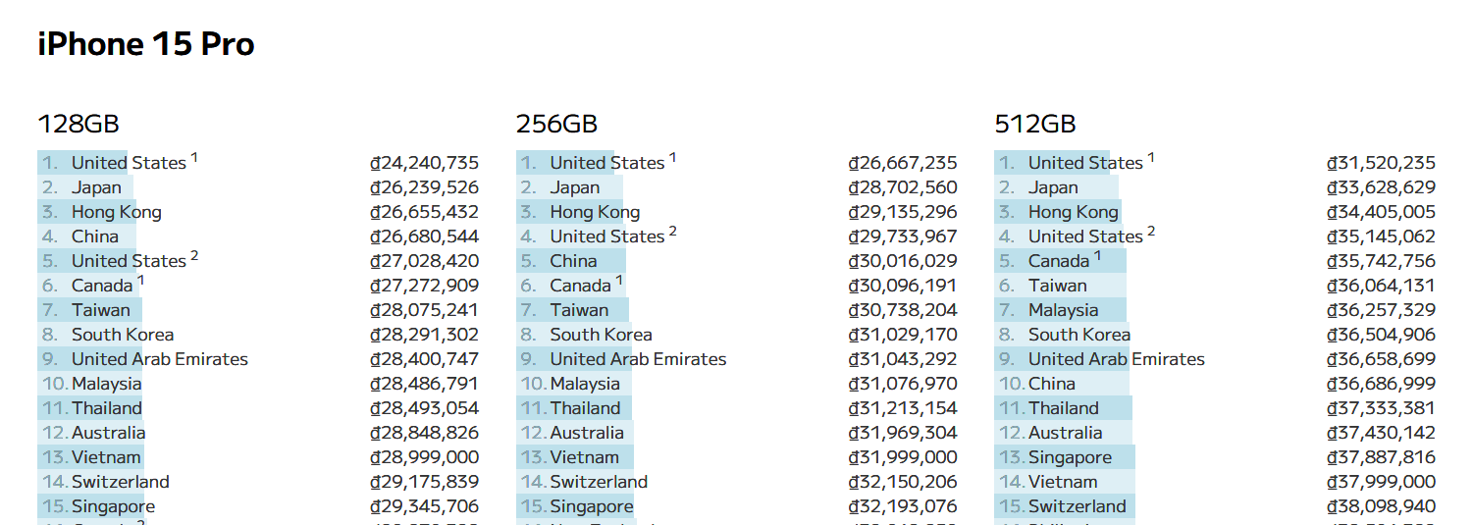Click Hong Kong in the 256GB list

click(x=595, y=212)
